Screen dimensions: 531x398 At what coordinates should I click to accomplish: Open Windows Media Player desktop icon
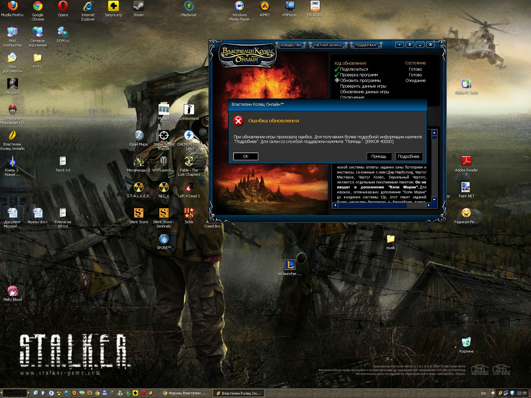(239, 11)
